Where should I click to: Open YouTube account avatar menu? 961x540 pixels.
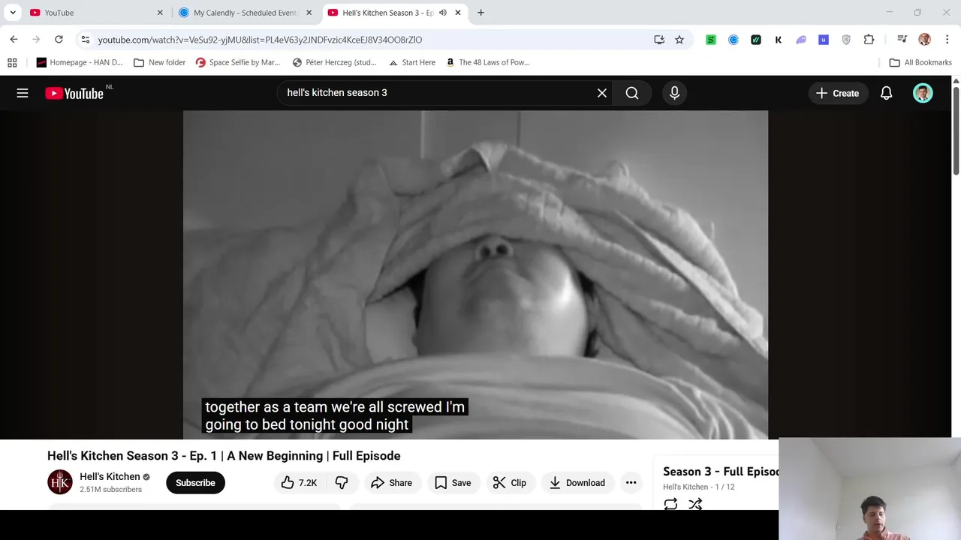coord(923,93)
